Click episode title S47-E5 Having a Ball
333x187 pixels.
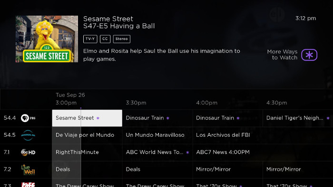[119, 26]
